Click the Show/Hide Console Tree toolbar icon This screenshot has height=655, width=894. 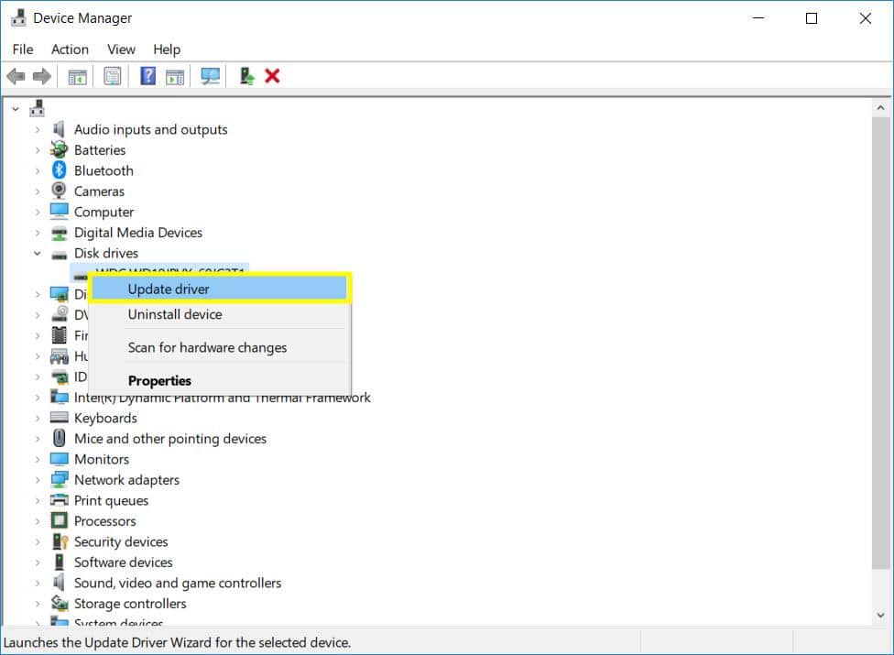coord(77,76)
